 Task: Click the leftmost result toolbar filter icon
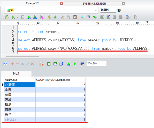tap(5, 64)
